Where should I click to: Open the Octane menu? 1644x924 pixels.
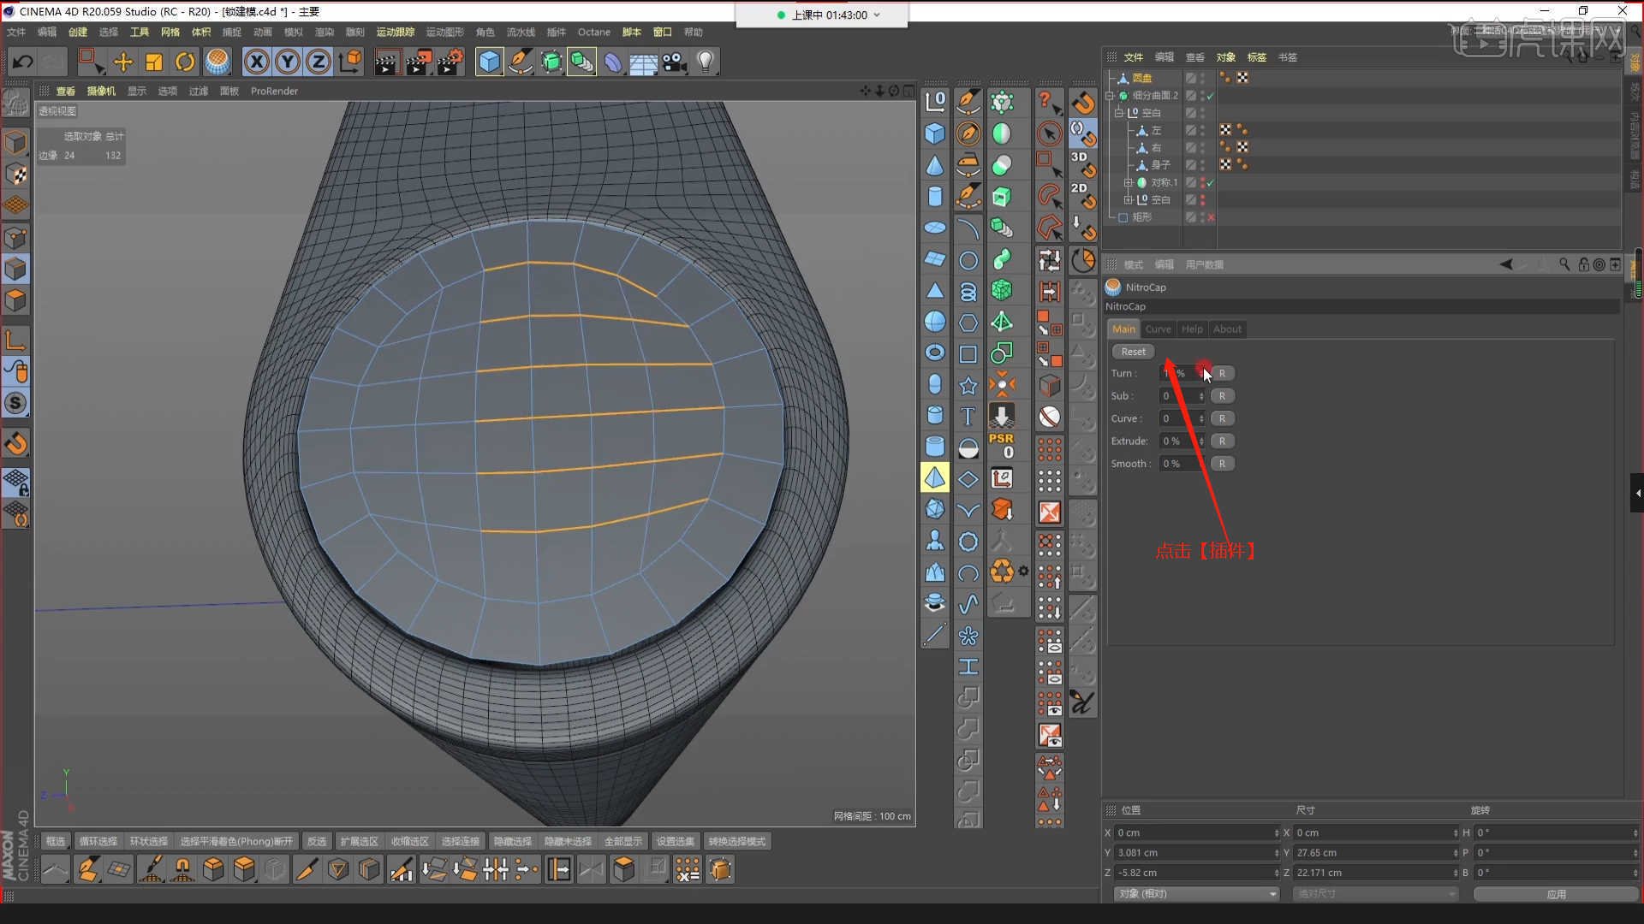tap(594, 32)
